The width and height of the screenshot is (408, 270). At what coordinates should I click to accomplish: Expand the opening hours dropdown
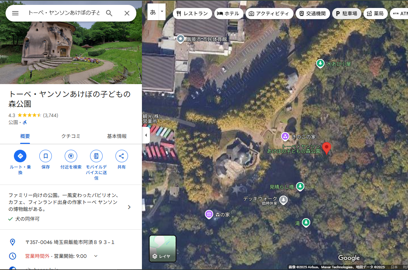96,256
